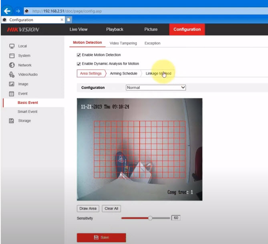Toggle Enable Dynamic Analysis for Motion checkbox
This screenshot has height=244, width=268.
pos(79,64)
